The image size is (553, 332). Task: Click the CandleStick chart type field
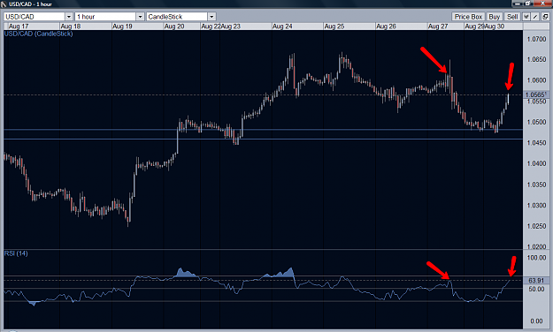pos(177,17)
